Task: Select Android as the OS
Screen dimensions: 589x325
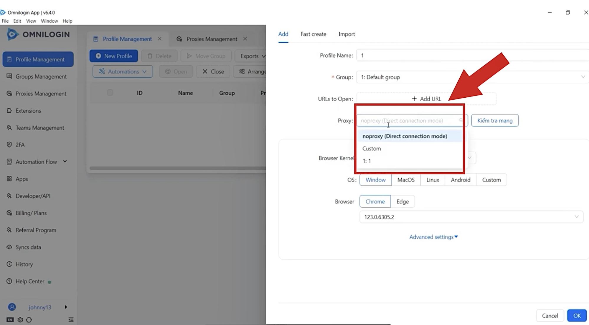Action: (461, 180)
